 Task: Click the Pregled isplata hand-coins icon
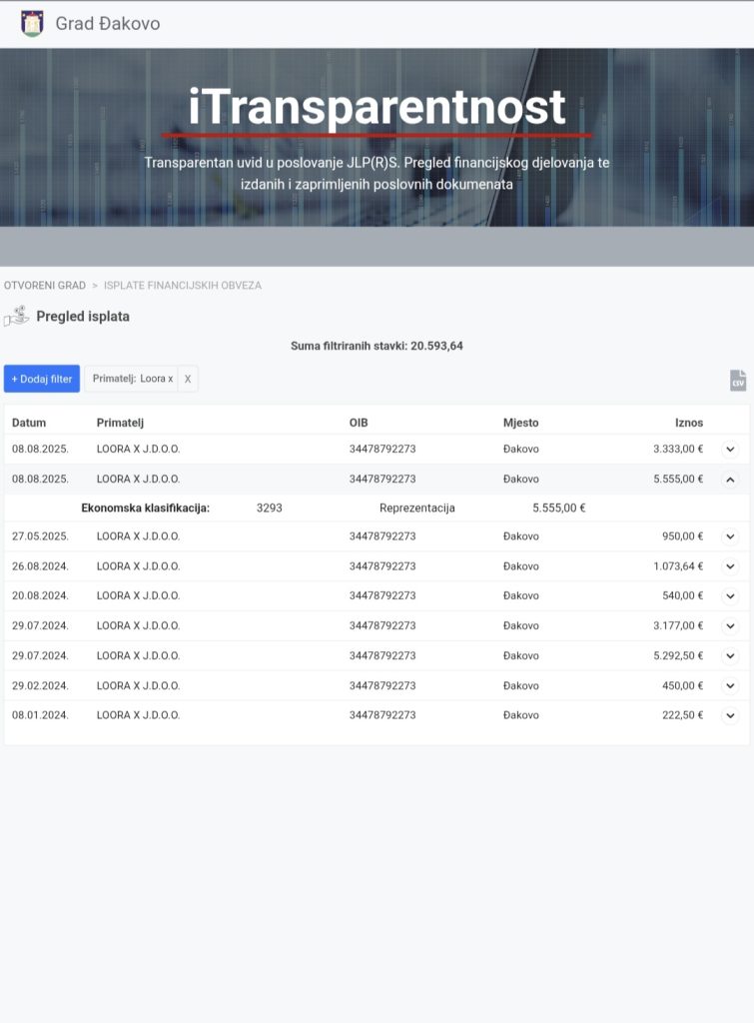tap(16, 317)
